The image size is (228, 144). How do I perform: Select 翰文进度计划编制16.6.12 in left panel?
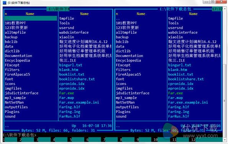tap(84, 42)
